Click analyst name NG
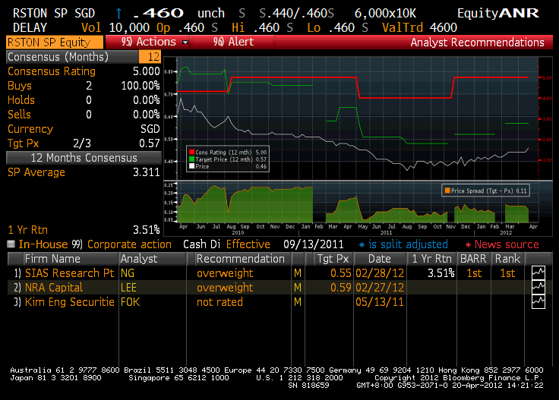The image size is (559, 400). [128, 273]
